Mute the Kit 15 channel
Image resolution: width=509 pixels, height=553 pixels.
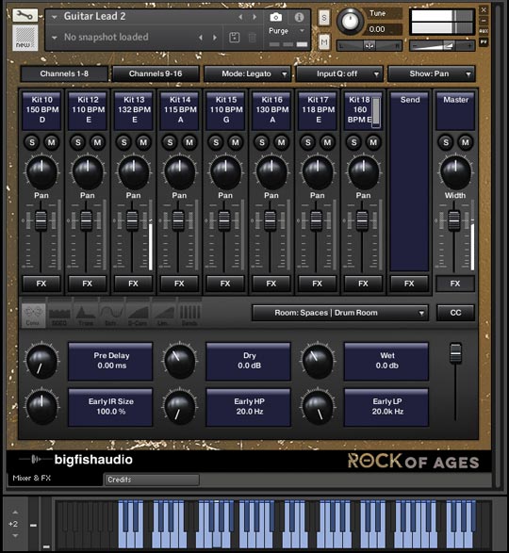coord(236,142)
